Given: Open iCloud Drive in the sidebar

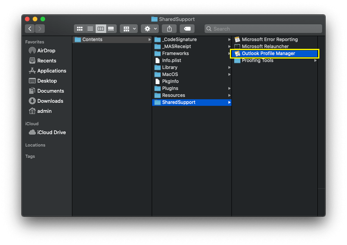Looking at the screenshot, I should [47, 132].
